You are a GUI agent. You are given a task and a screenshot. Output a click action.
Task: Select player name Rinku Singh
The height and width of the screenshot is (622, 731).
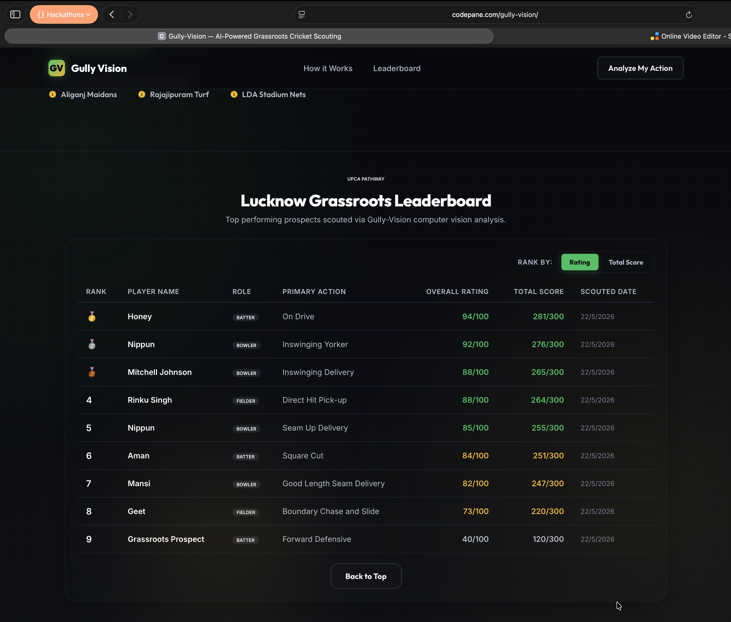[149, 400]
